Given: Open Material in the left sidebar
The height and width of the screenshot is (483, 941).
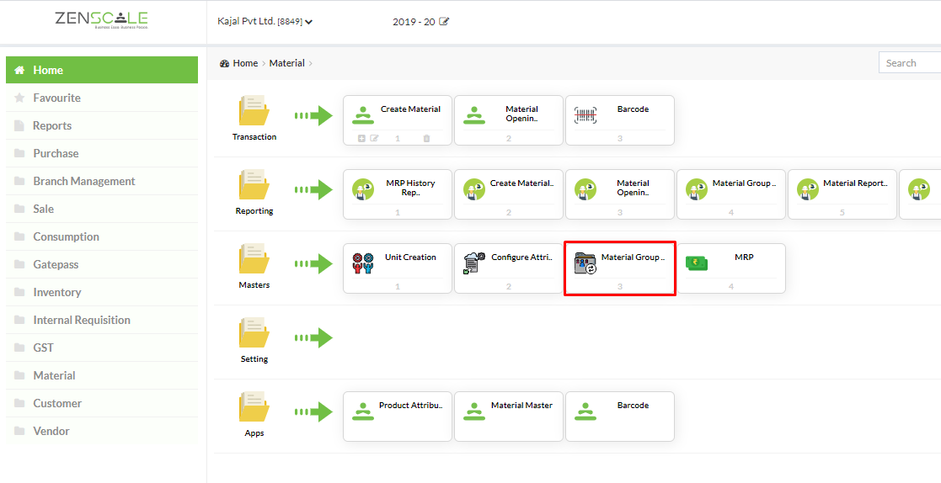Looking at the screenshot, I should pos(102,376).
